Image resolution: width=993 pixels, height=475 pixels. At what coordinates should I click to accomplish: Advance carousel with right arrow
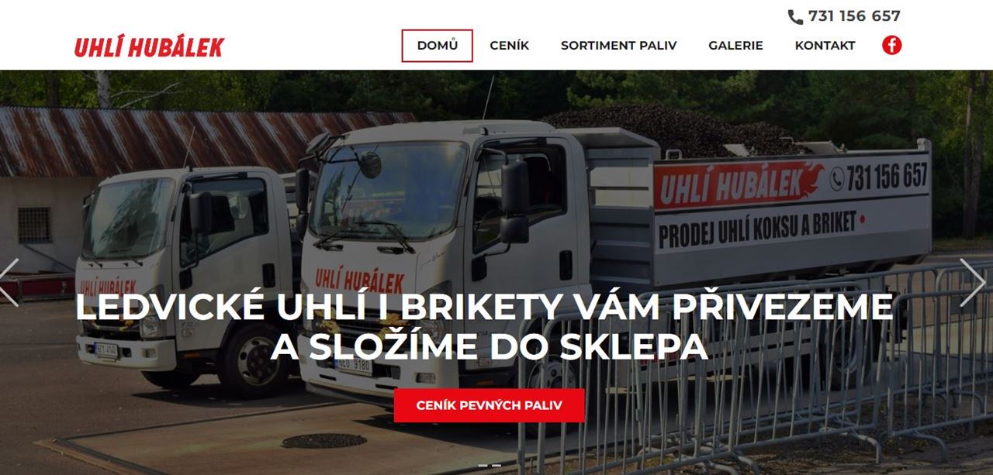(973, 282)
